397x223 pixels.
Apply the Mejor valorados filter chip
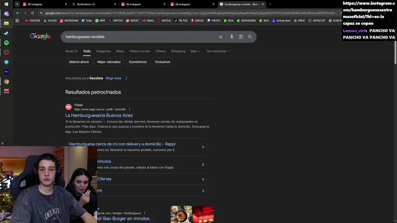(x=109, y=62)
